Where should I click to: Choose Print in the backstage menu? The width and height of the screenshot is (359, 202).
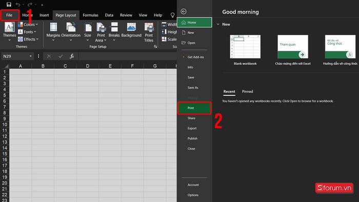click(194, 108)
